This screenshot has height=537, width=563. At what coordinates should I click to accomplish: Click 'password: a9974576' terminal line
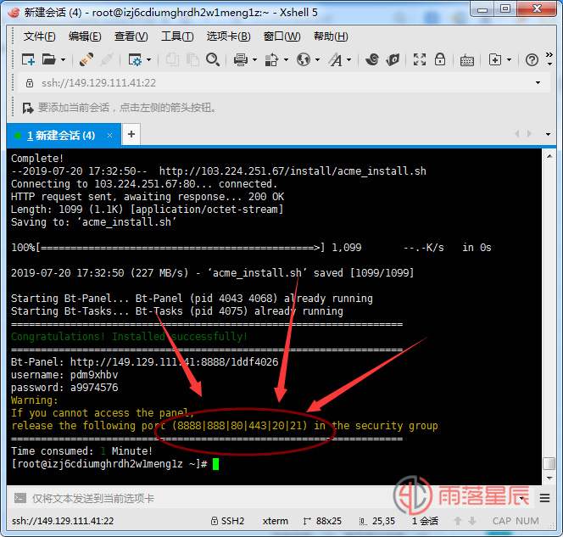64,387
